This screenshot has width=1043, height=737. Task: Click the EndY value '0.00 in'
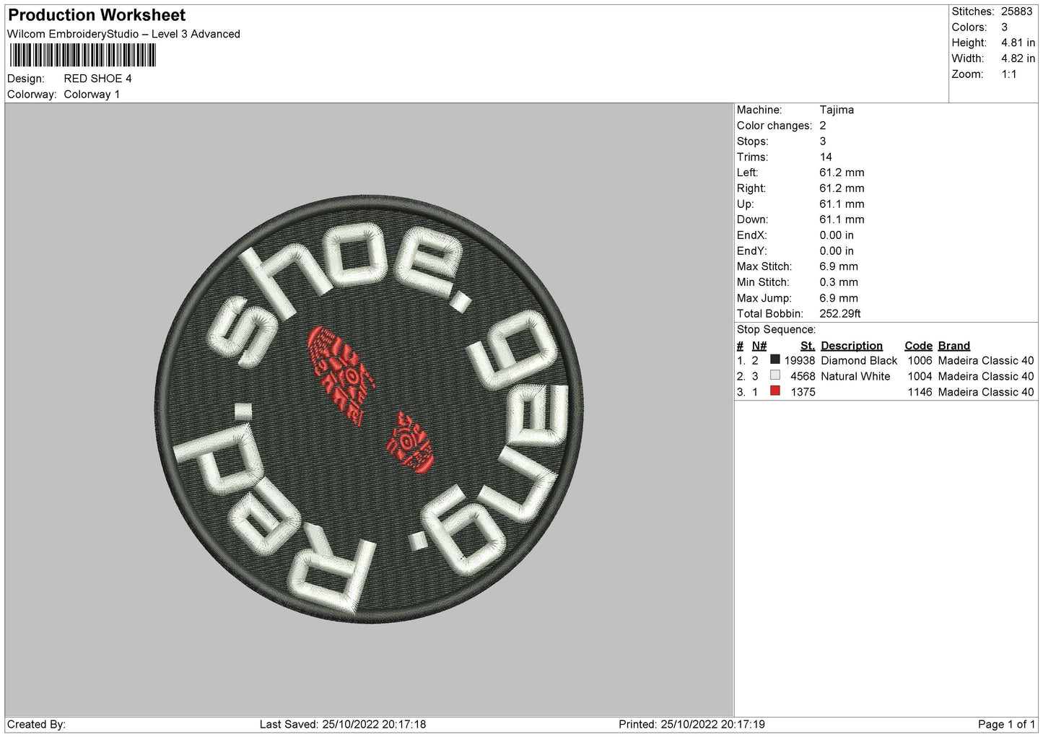point(837,251)
